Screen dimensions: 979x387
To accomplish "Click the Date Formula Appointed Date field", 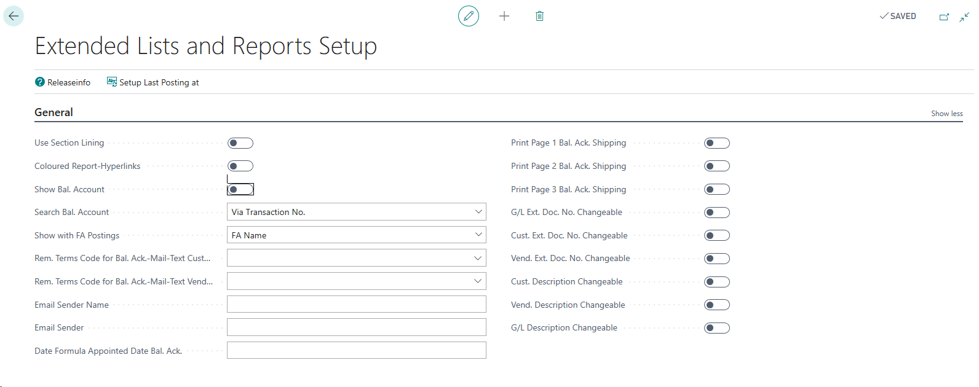I will (x=356, y=351).
